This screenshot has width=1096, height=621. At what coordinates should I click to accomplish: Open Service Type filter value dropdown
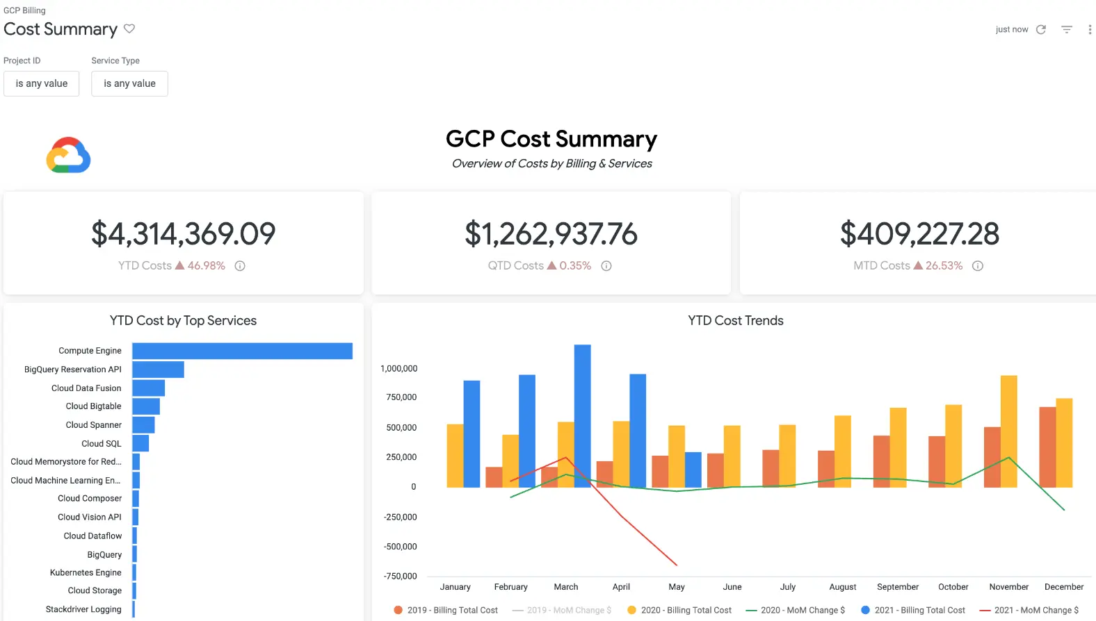[129, 83]
